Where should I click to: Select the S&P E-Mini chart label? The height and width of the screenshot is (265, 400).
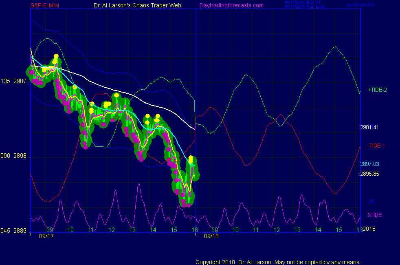tap(46, 5)
